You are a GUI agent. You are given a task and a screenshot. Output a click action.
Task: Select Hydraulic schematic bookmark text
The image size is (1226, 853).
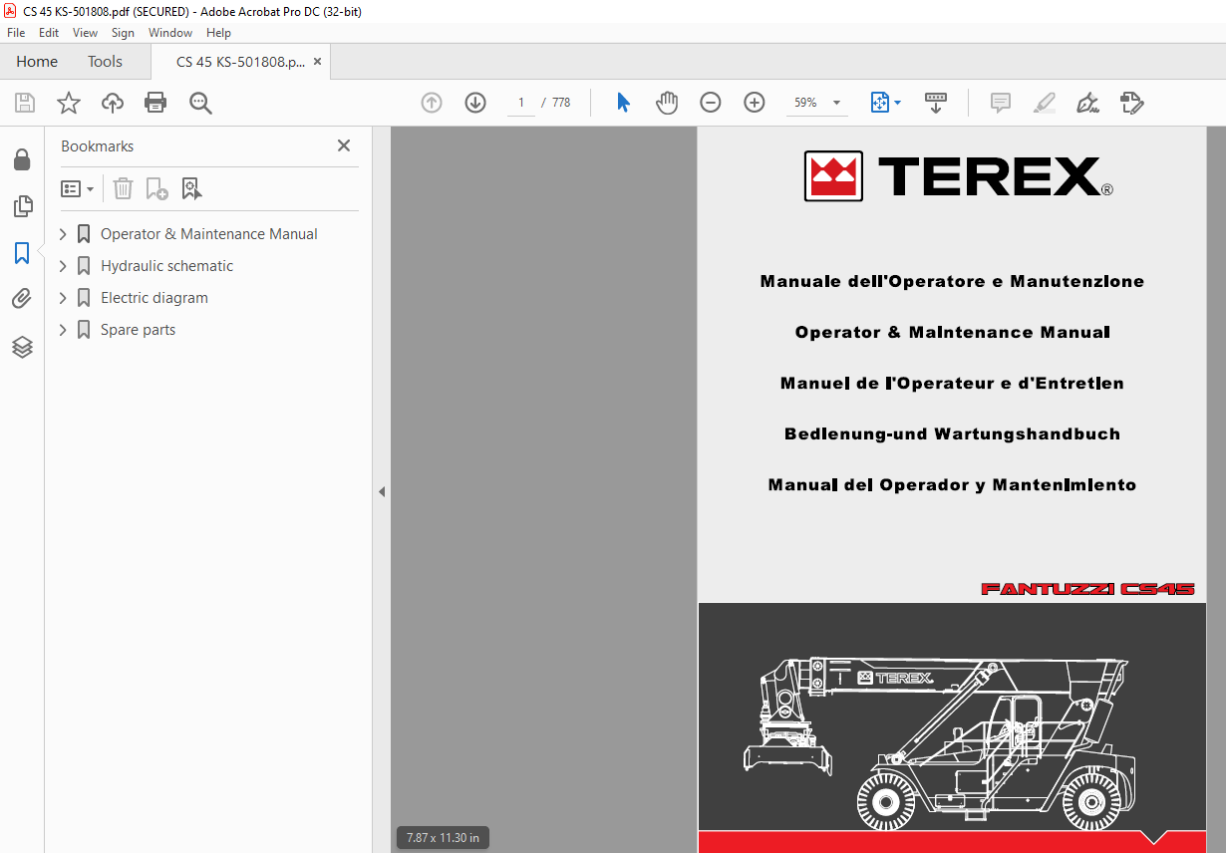click(167, 266)
